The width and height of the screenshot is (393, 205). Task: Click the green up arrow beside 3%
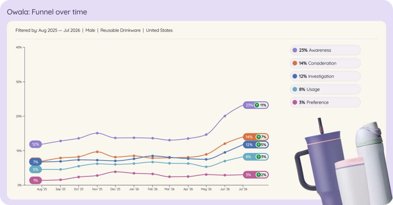coord(258,157)
